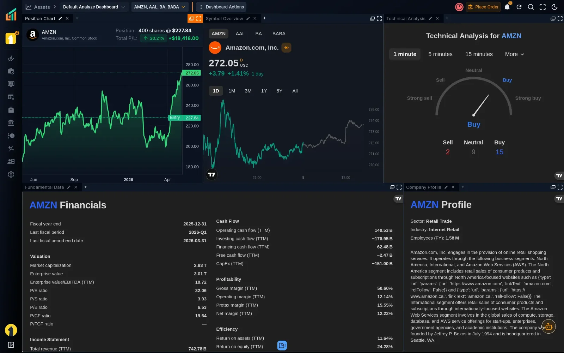Maximize the Company Profile panel
The width and height of the screenshot is (564, 353).
click(560, 187)
